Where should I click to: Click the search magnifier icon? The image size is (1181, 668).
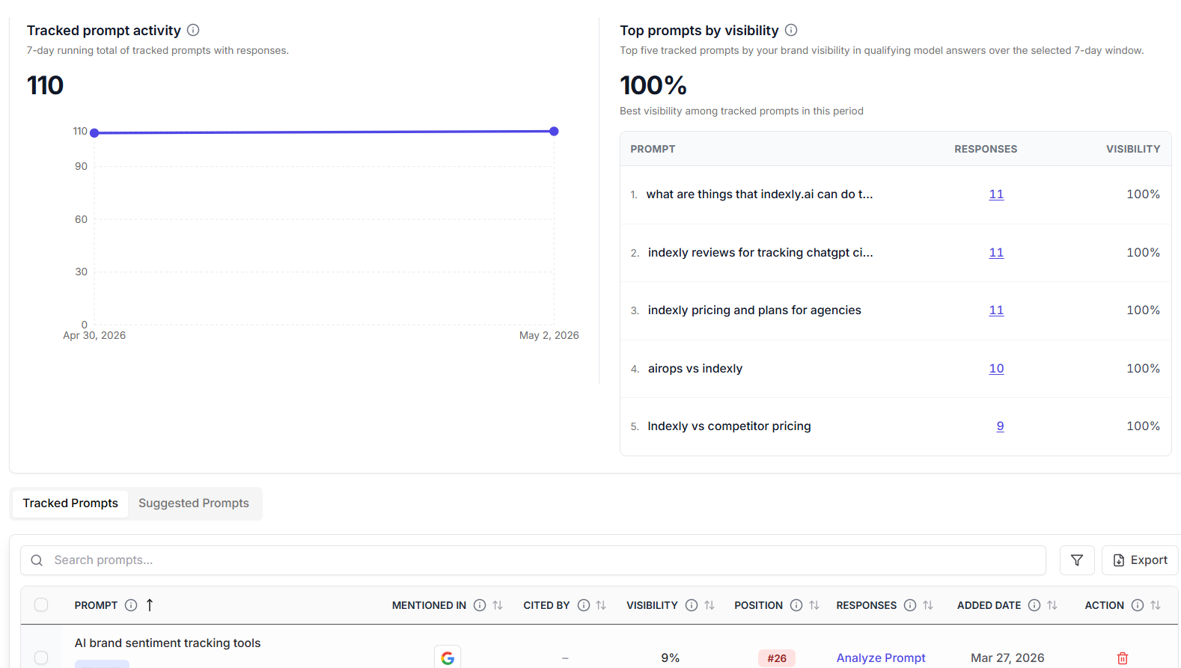pos(37,560)
